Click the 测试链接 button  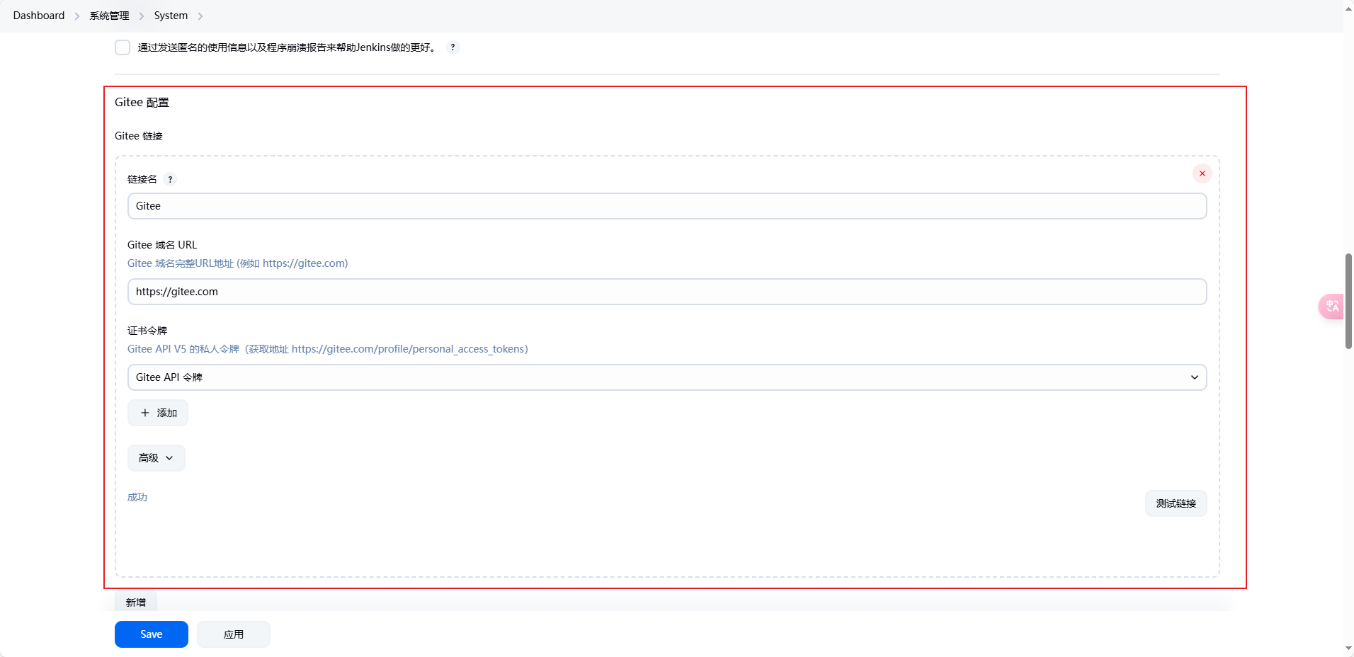pyautogui.click(x=1176, y=503)
